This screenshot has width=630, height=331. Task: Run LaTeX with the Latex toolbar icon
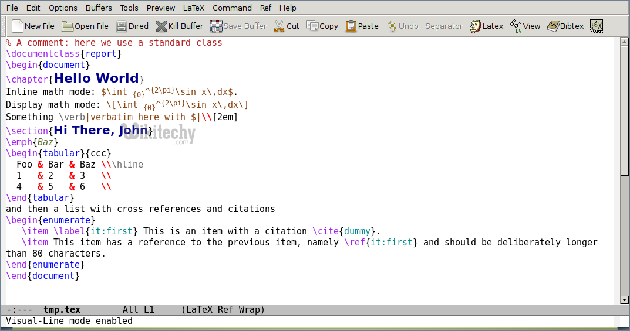(476, 26)
